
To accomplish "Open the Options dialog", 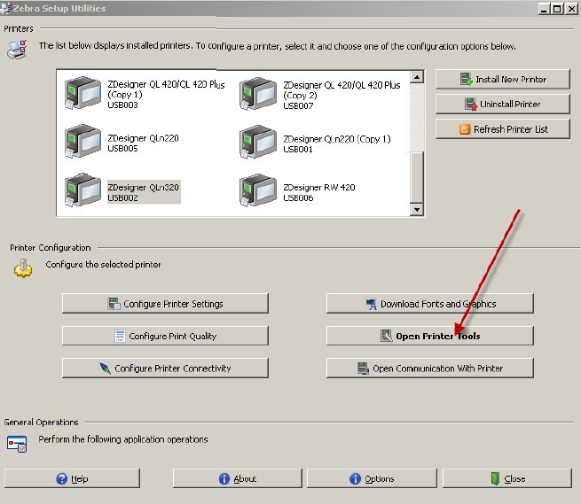I will click(372, 479).
